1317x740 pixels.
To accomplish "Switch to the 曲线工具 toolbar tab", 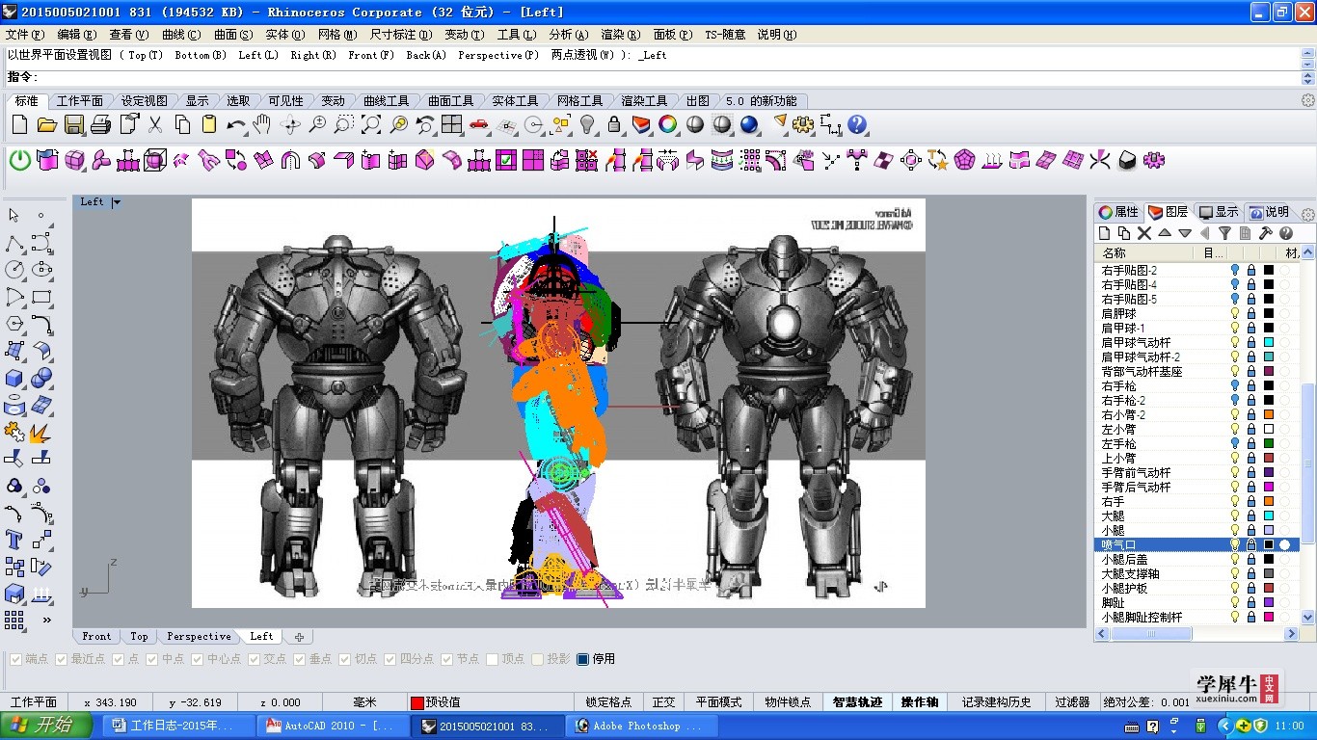I will (x=386, y=100).
